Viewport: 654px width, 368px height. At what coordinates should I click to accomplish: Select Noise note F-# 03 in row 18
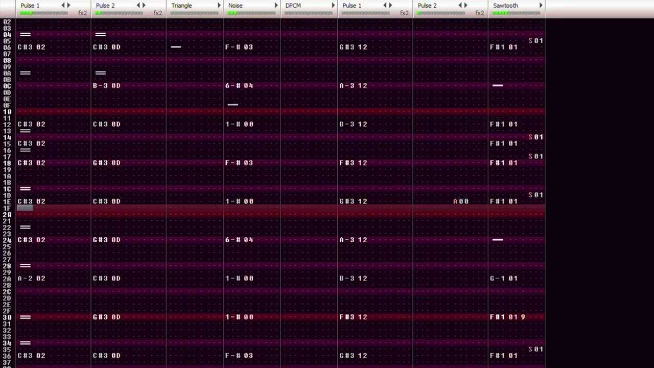[x=239, y=163]
